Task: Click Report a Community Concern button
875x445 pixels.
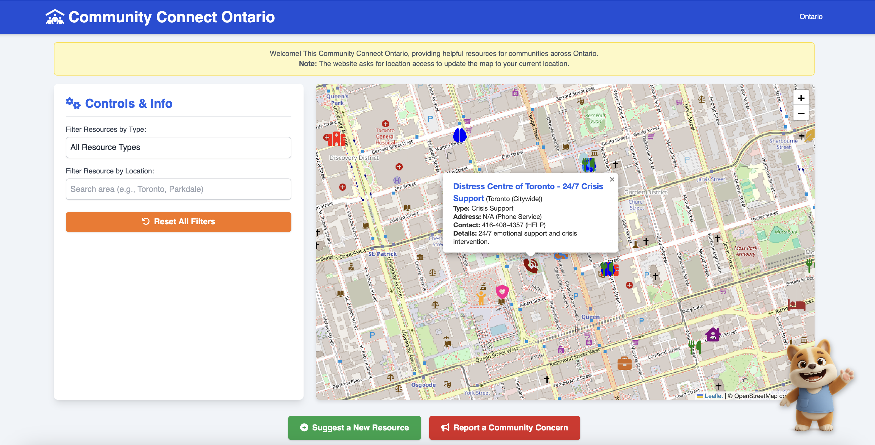Action: [x=504, y=427]
